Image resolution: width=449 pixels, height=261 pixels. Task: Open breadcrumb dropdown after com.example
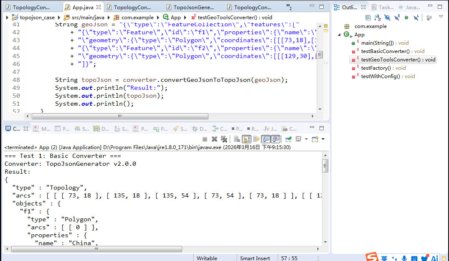pyautogui.click(x=158, y=18)
